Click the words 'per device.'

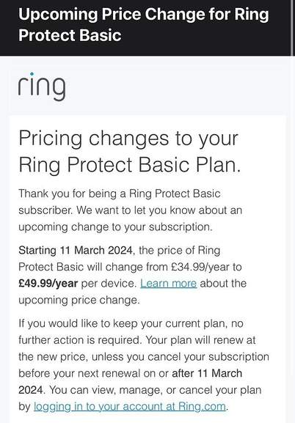pos(109,283)
